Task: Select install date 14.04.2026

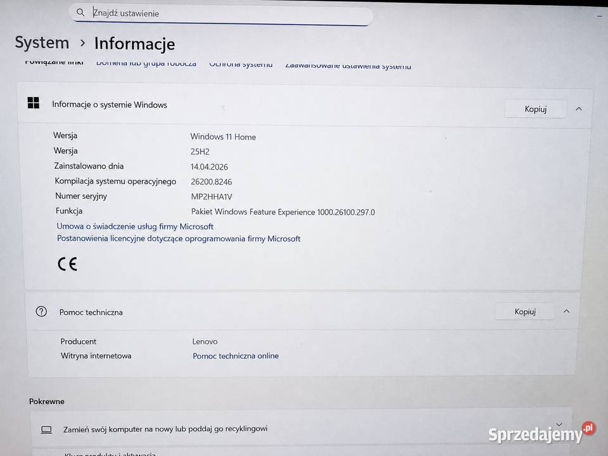Action: pyautogui.click(x=209, y=167)
